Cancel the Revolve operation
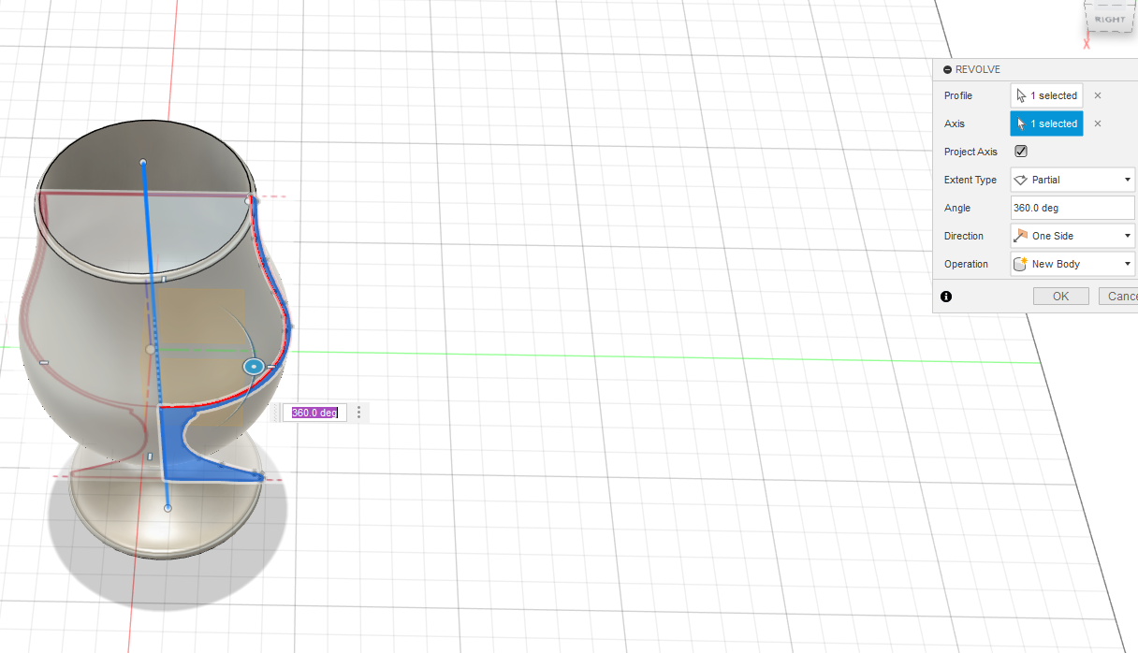The width and height of the screenshot is (1138, 653). (1118, 297)
